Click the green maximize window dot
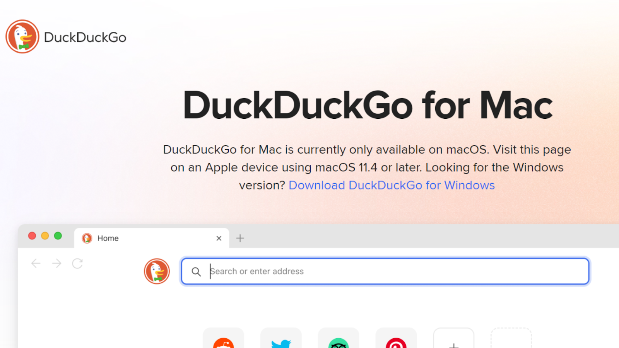The width and height of the screenshot is (619, 348). click(58, 236)
